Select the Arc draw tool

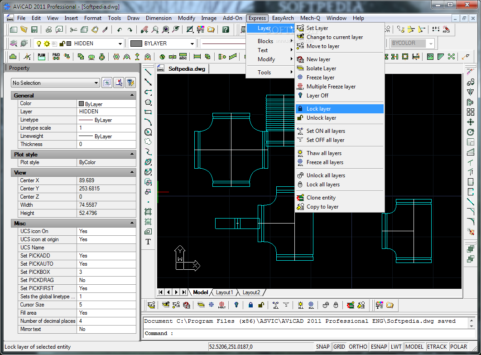(148, 122)
